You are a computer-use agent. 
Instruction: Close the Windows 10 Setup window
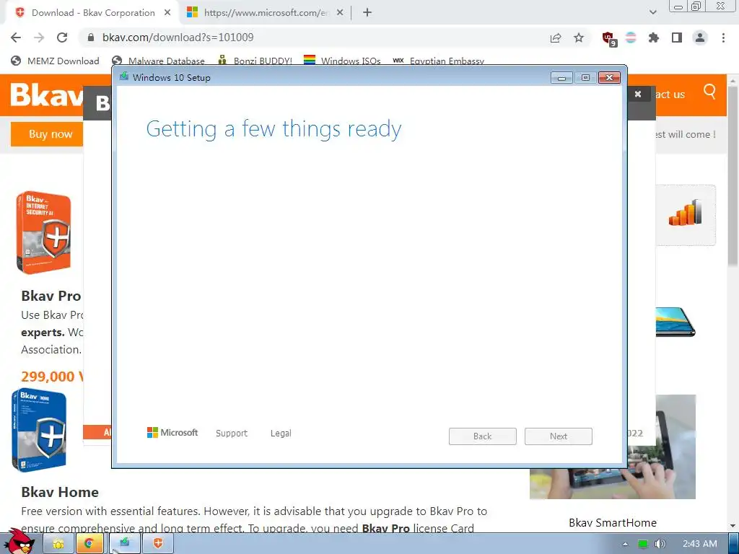(x=609, y=78)
